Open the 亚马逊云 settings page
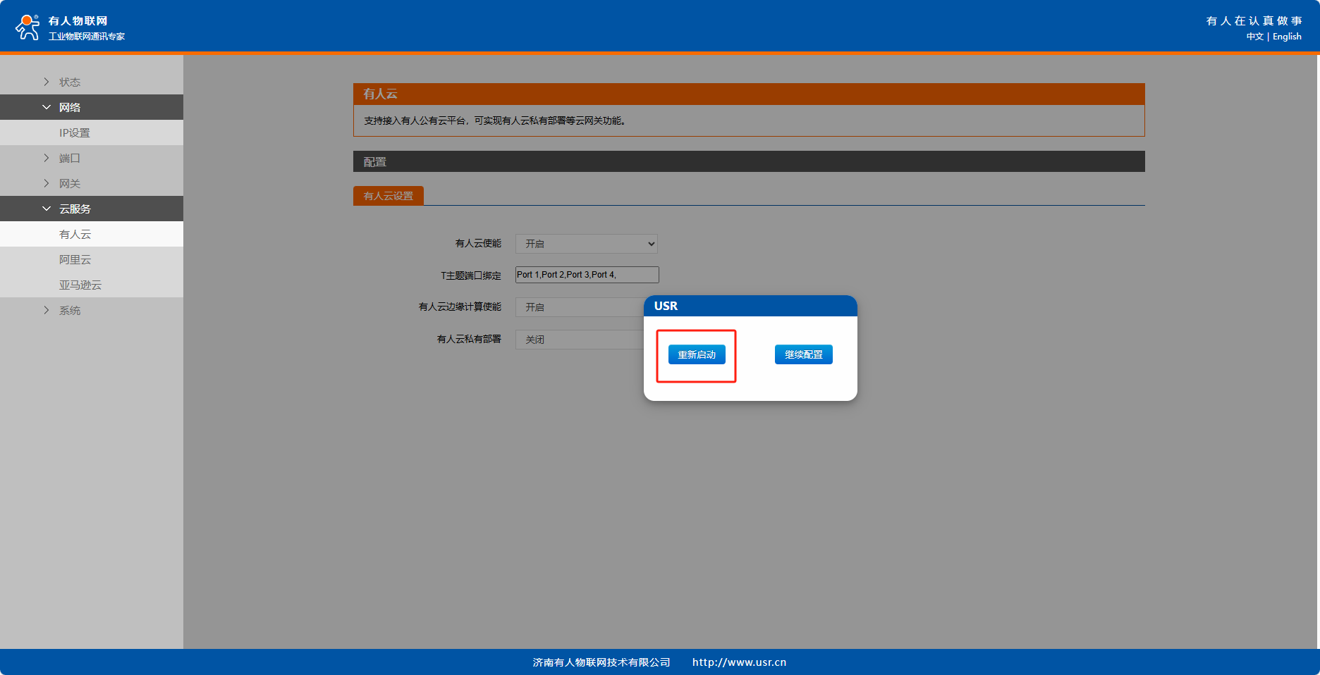This screenshot has width=1320, height=675. tap(80, 285)
